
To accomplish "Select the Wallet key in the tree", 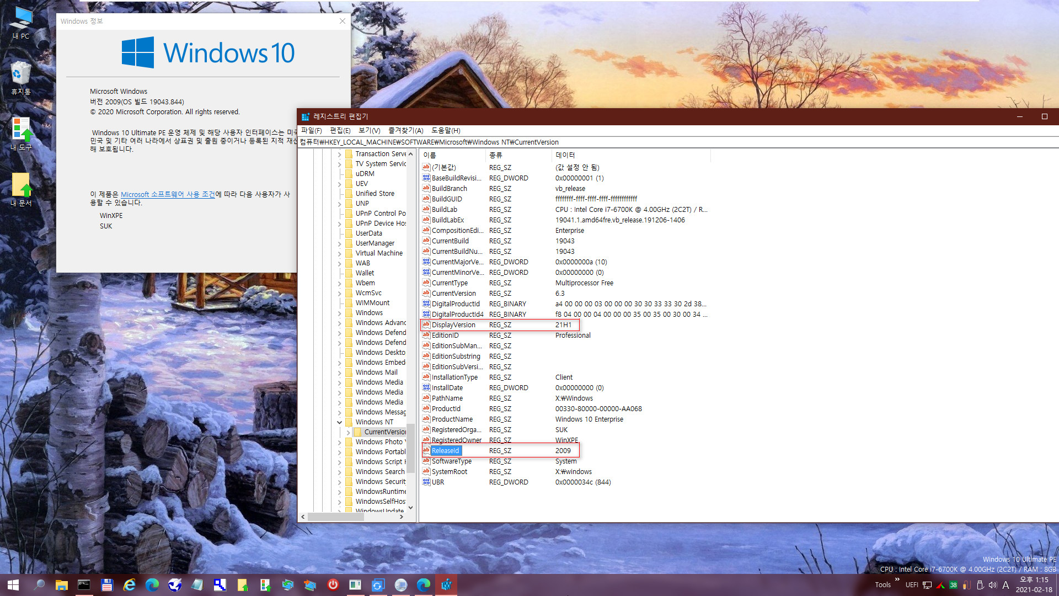I will coord(365,273).
